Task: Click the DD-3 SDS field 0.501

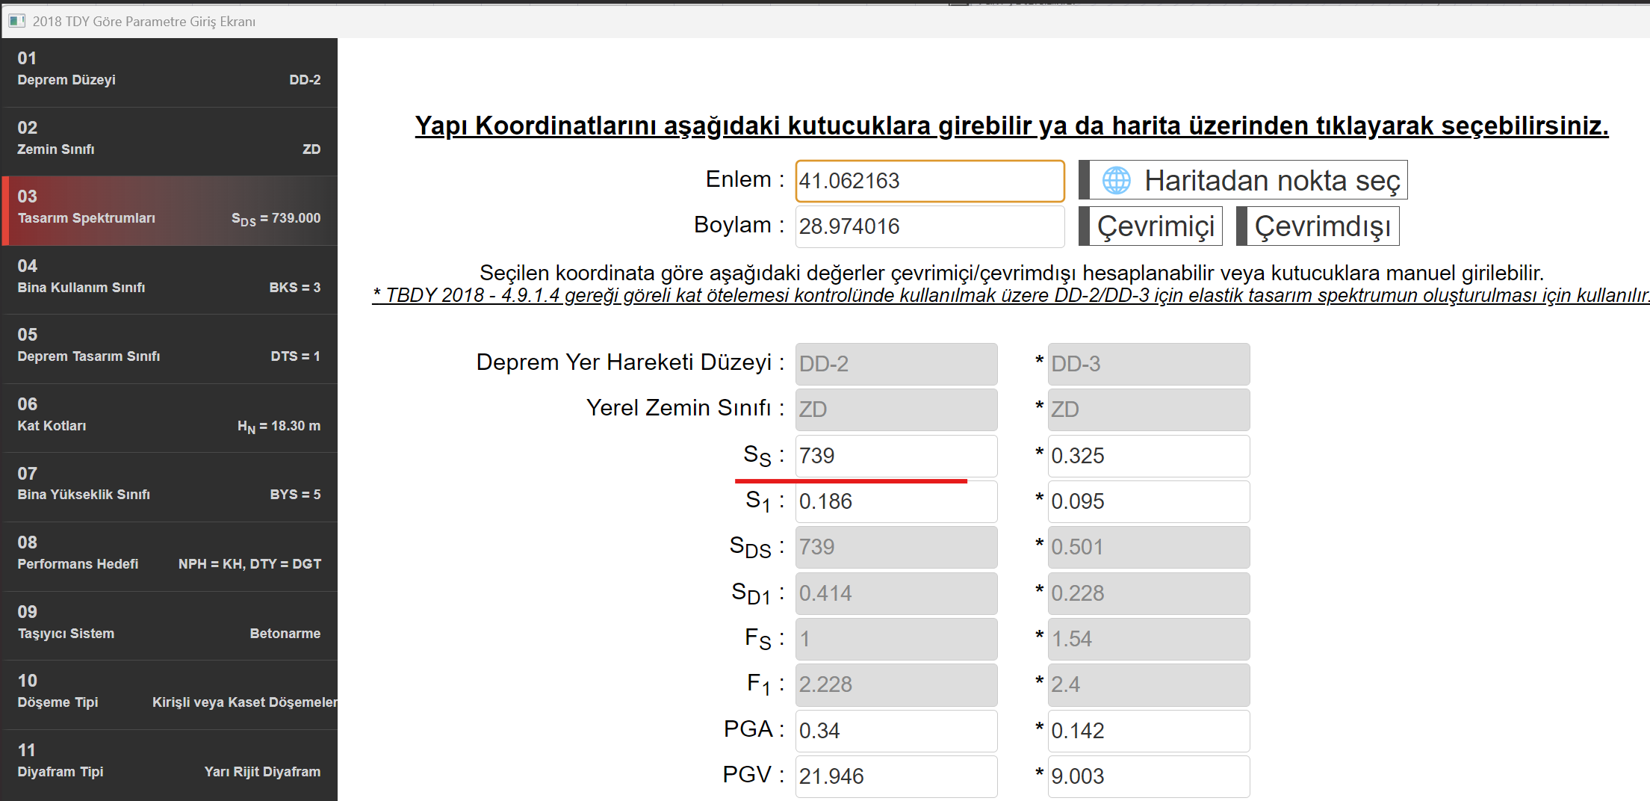Action: click(x=1149, y=547)
